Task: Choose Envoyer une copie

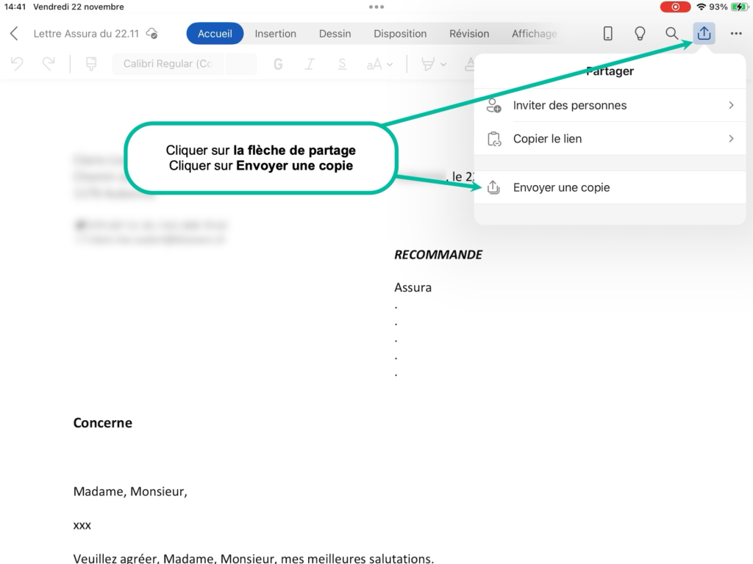Action: click(x=561, y=187)
